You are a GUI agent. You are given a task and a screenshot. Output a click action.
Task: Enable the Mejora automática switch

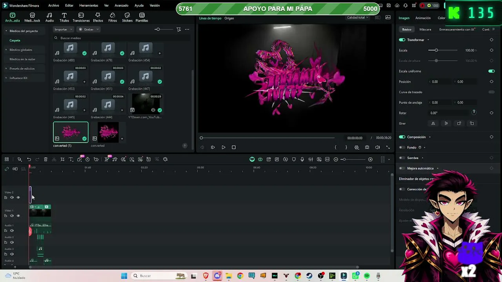402,168
